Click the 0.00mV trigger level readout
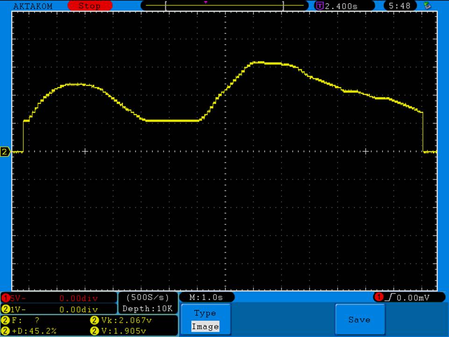 [413, 298]
